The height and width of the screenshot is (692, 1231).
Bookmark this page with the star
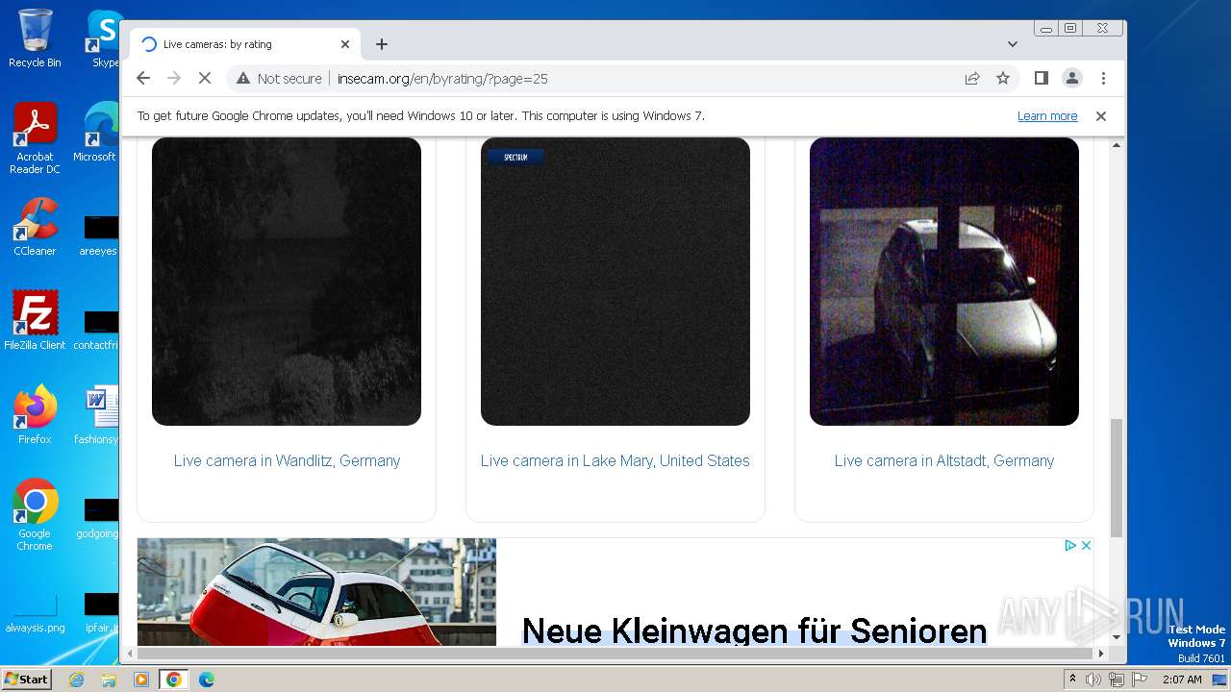coord(1003,79)
